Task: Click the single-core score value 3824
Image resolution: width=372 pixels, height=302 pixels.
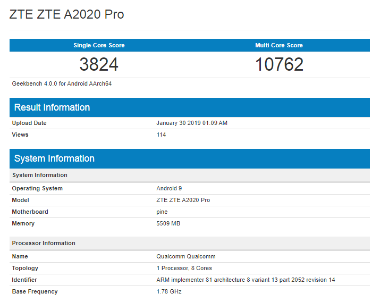Action: coord(99,64)
